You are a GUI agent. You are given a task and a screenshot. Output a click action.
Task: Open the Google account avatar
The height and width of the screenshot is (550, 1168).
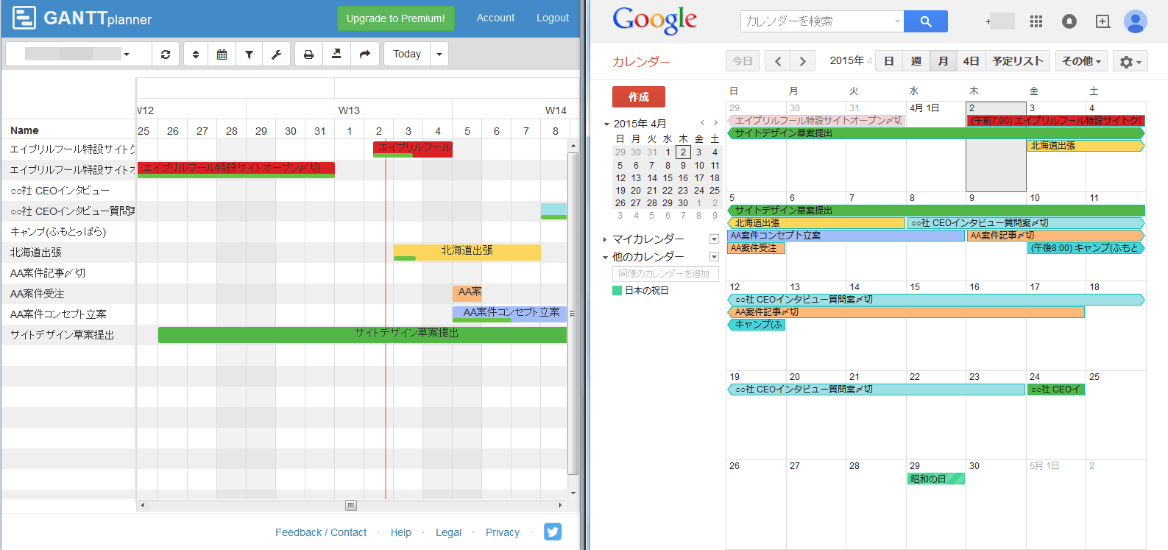pyautogui.click(x=1136, y=21)
